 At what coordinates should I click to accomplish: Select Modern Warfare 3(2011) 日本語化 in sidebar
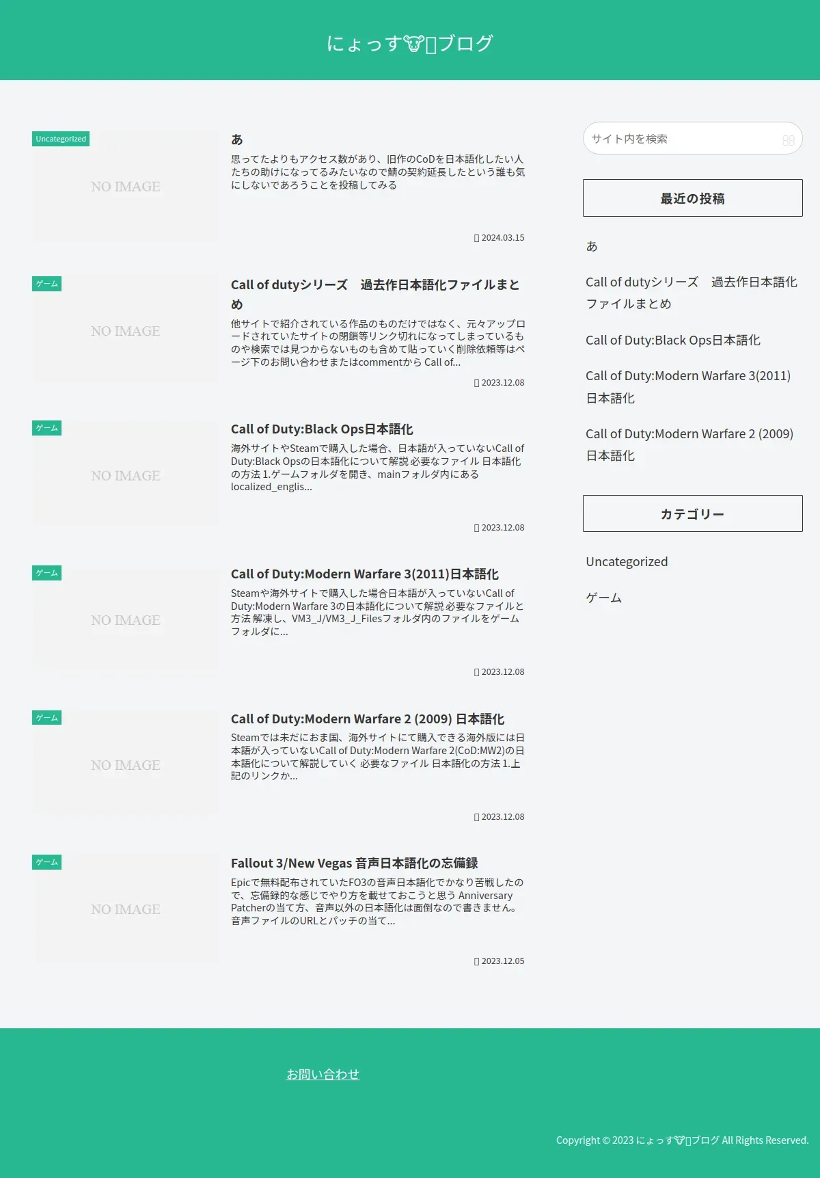pyautogui.click(x=688, y=386)
